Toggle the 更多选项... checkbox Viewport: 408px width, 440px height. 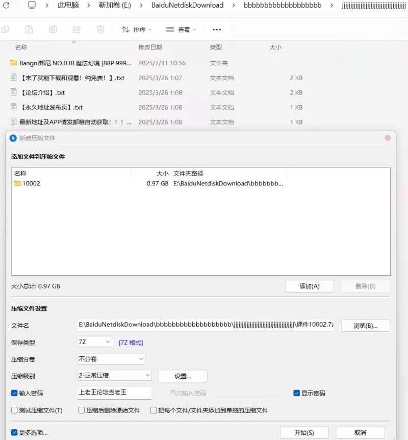click(14, 432)
